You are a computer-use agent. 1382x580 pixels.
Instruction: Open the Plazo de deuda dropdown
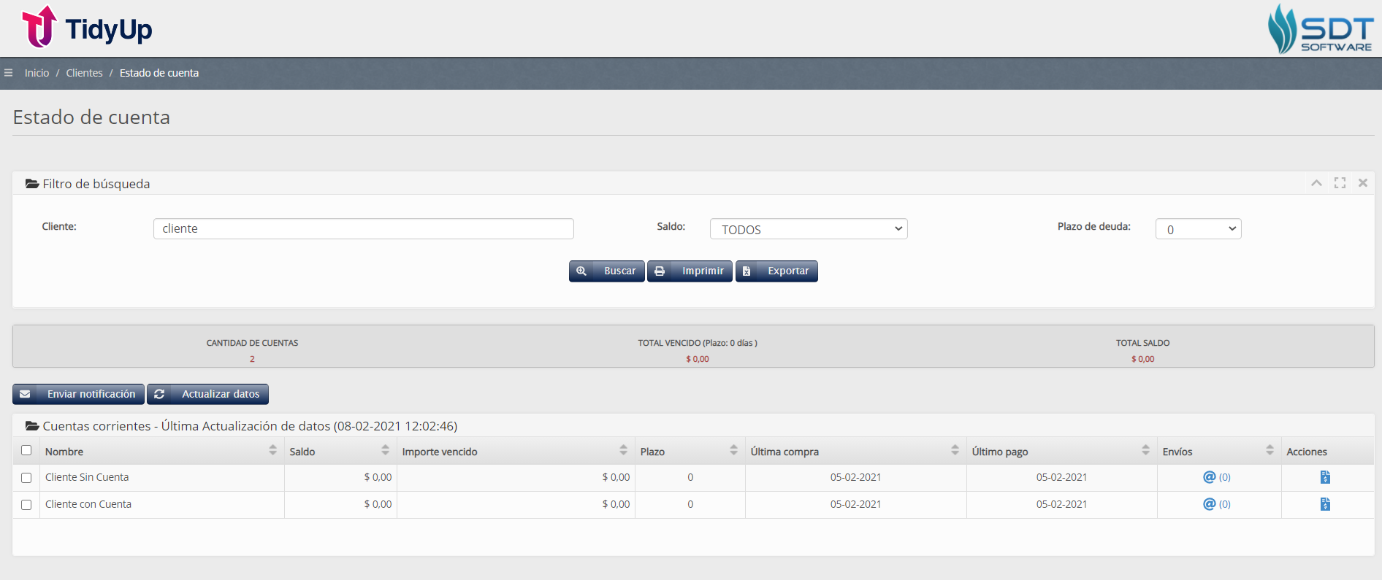[1198, 229]
